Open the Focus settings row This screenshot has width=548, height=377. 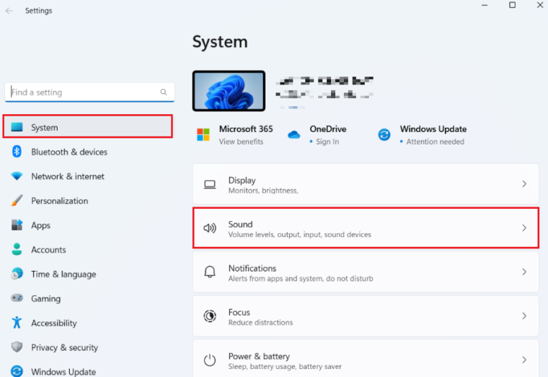[x=366, y=316]
